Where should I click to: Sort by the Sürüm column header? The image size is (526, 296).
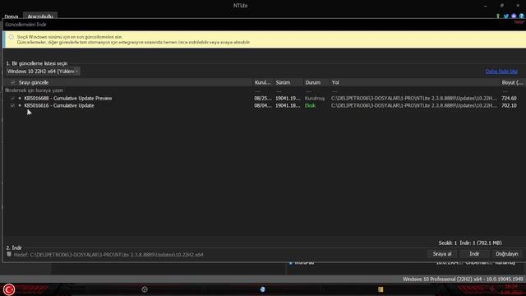(x=283, y=82)
